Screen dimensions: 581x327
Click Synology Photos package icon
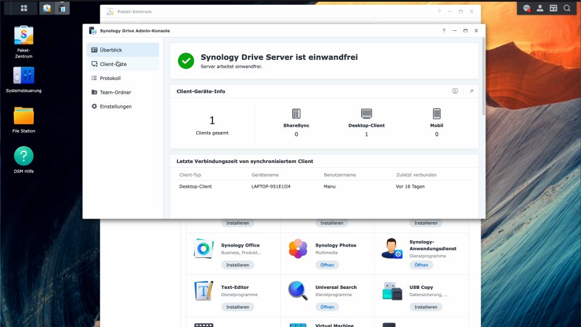pyautogui.click(x=298, y=248)
